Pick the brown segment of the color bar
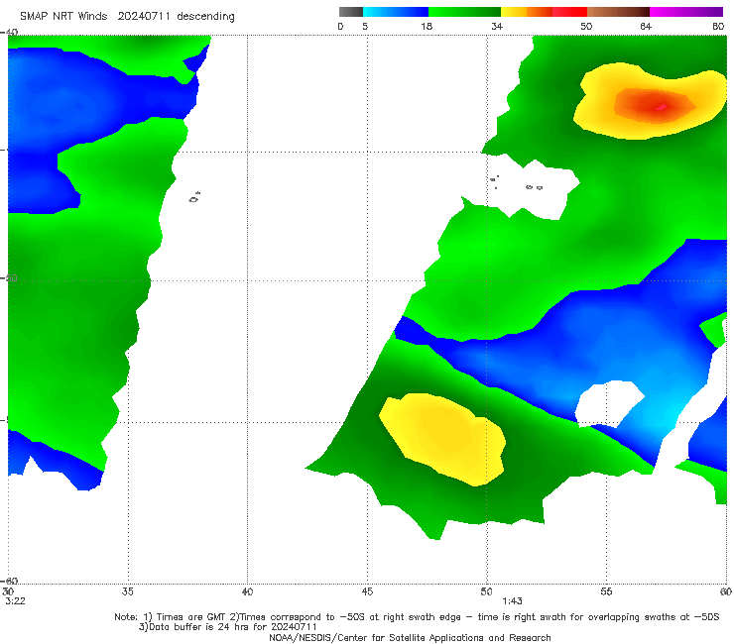This screenshot has height=644, width=734. [x=618, y=12]
